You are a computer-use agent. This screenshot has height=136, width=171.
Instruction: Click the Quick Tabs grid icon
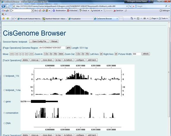[x=13, y=19]
